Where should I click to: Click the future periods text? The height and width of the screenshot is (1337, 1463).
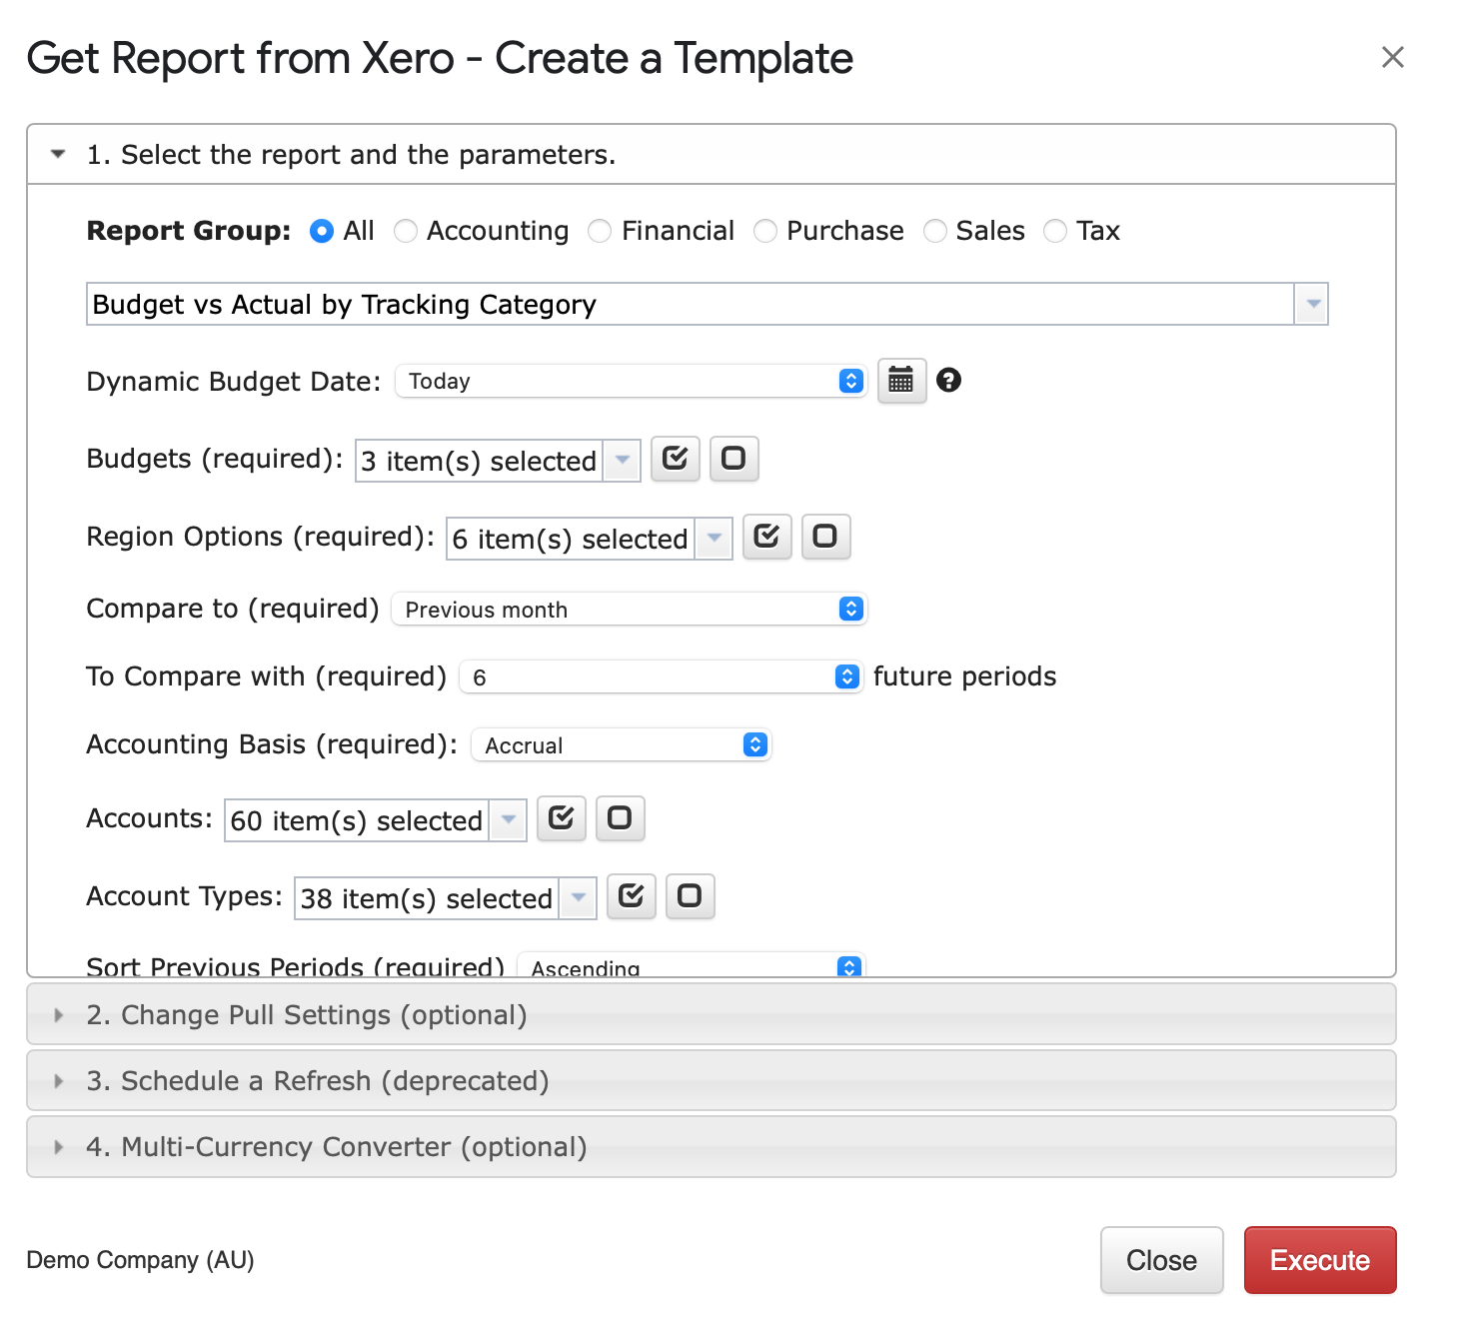click(x=964, y=676)
